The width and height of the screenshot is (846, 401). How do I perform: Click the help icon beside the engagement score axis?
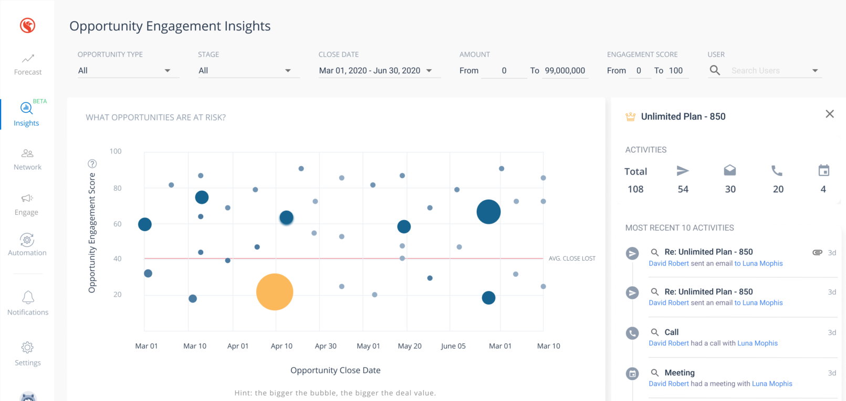pyautogui.click(x=92, y=164)
